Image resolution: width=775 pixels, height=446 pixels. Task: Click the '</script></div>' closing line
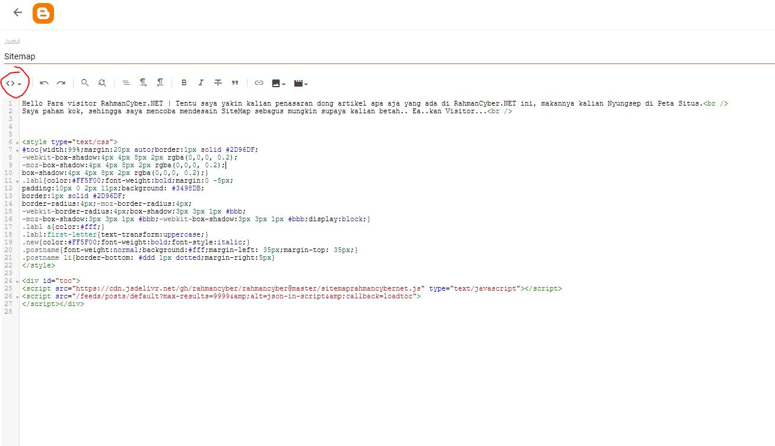(53, 304)
